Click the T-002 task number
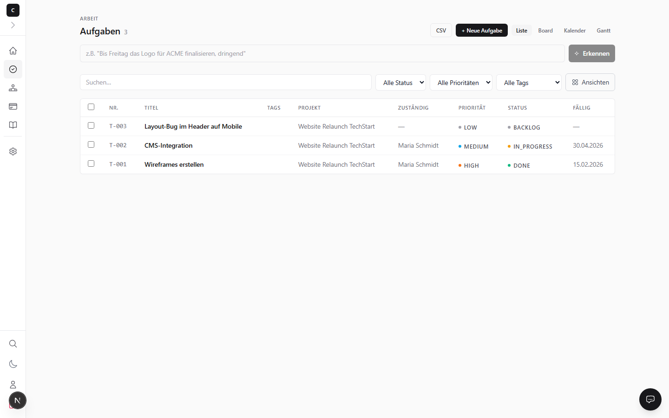Viewport: 669px width, 418px height. click(x=118, y=145)
